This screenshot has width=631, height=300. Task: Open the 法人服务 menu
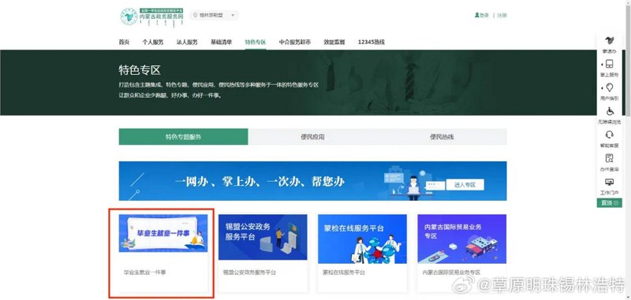click(187, 42)
